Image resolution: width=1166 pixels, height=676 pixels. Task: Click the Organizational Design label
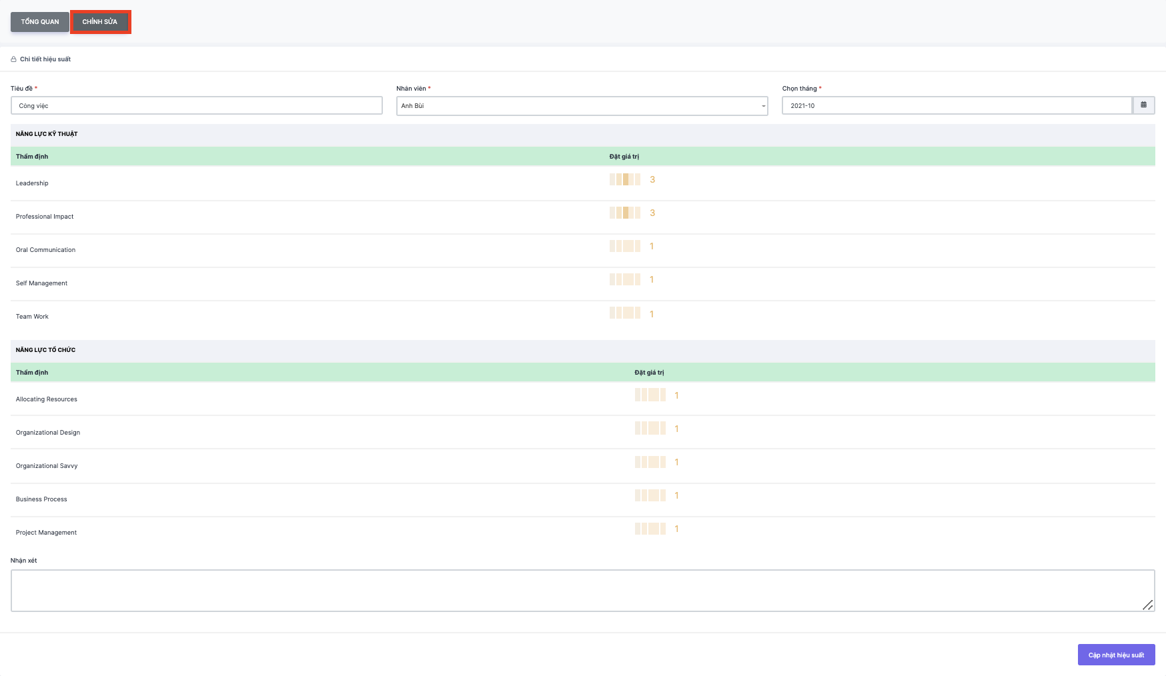48,433
